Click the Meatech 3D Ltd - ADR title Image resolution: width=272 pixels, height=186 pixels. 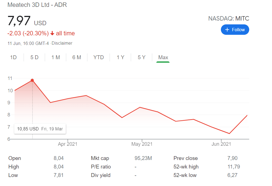click(37, 5)
